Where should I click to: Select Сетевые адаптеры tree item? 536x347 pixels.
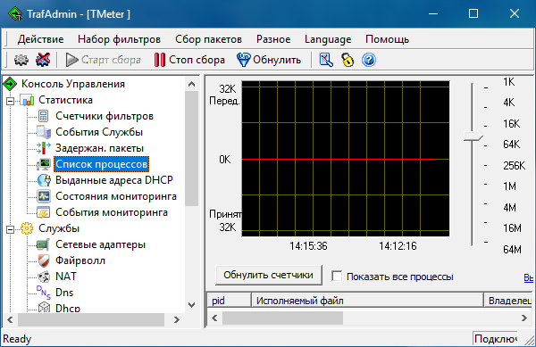tap(100, 244)
